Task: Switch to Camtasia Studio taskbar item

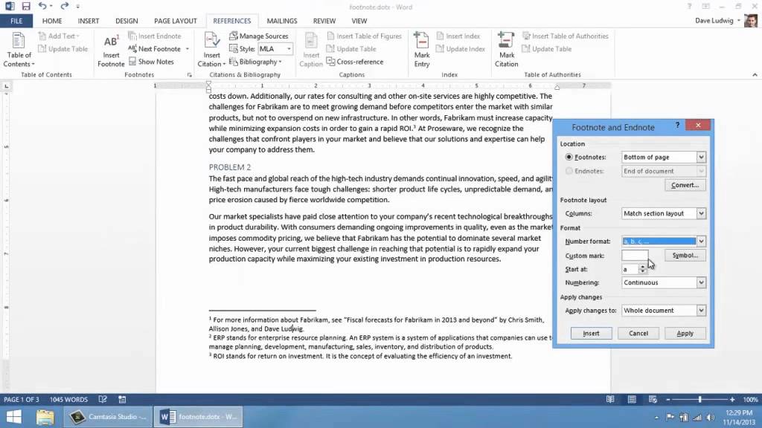Action: coord(107,417)
